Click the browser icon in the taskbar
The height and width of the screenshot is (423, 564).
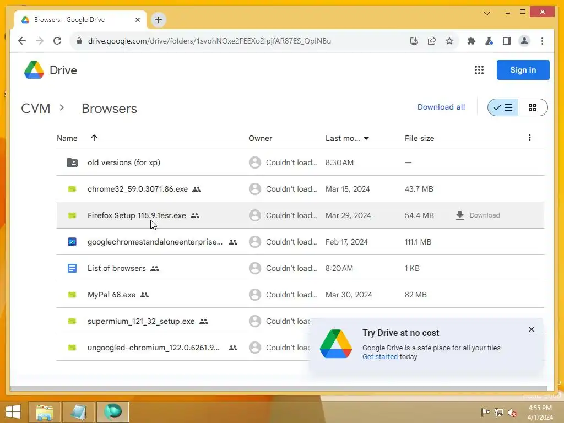112,412
